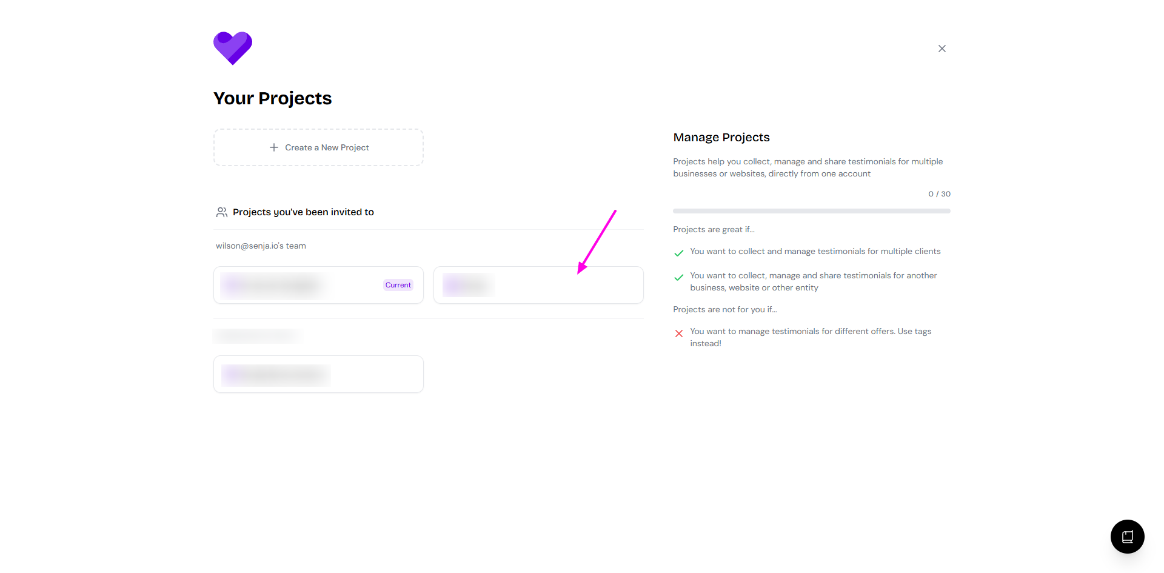Click the blurred team name below the divider
The image size is (1164, 573).
(257, 335)
